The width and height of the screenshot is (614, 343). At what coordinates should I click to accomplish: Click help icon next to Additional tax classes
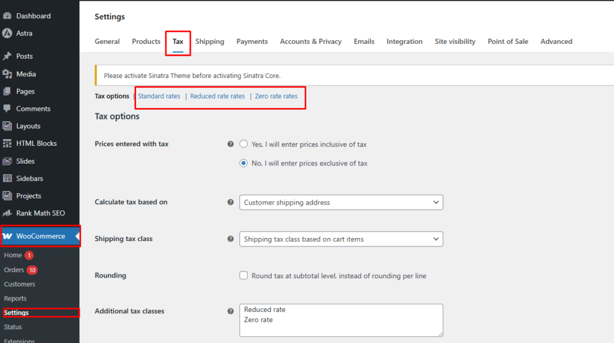[x=230, y=311]
